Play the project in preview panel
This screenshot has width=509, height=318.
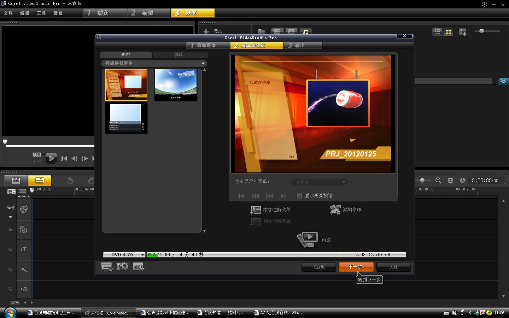pyautogui.click(x=51, y=158)
